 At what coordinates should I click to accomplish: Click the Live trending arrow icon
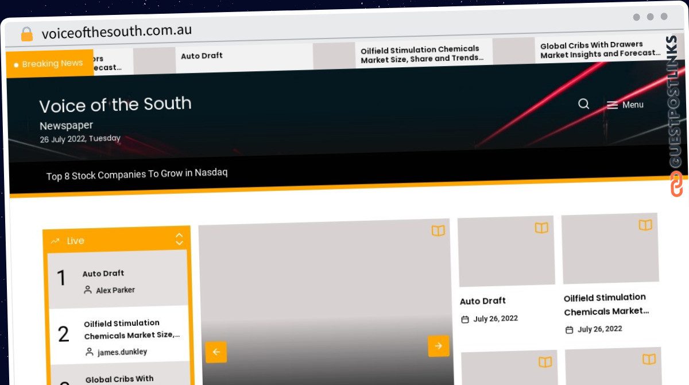click(55, 241)
